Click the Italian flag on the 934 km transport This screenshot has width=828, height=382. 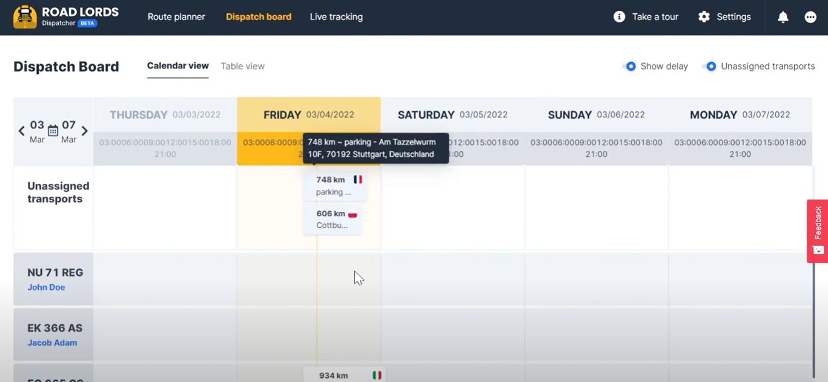[x=377, y=374]
